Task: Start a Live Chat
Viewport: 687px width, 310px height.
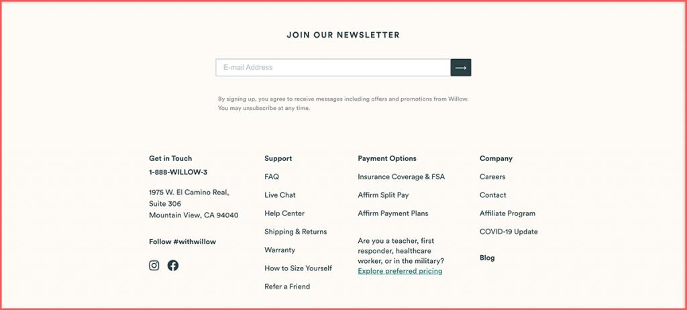Action: [280, 195]
